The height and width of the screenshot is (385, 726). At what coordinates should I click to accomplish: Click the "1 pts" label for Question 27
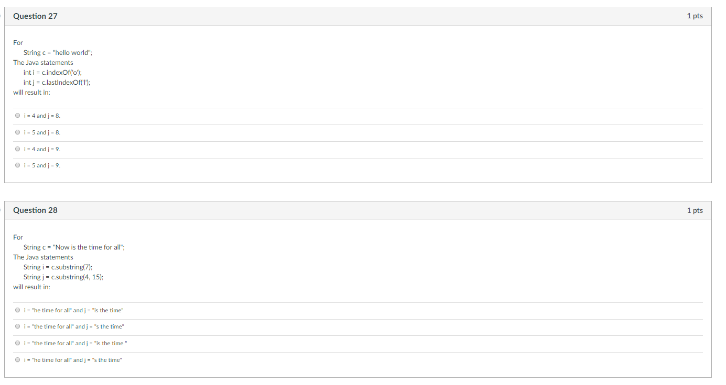pos(694,16)
